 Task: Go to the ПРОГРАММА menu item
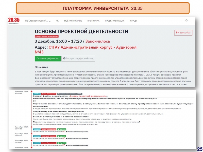click(93, 21)
